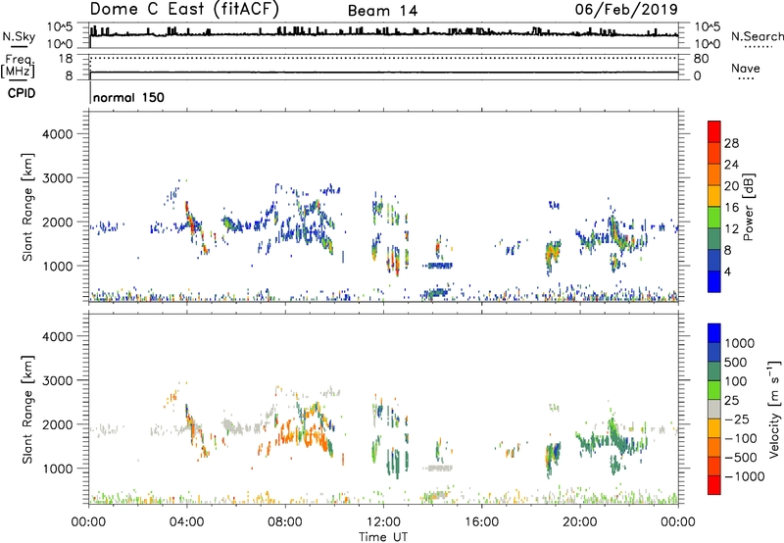
Task: Click the blue echo band near 14:00 at 1000 km in power panel
Action: click(437, 266)
